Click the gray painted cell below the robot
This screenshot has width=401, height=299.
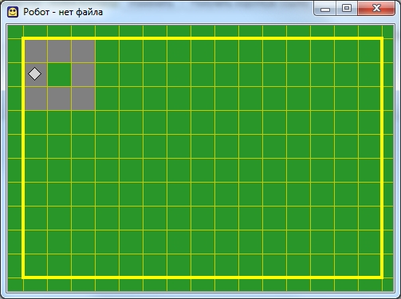pos(36,98)
